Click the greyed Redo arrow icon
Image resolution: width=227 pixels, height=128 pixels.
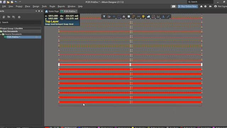20,2
